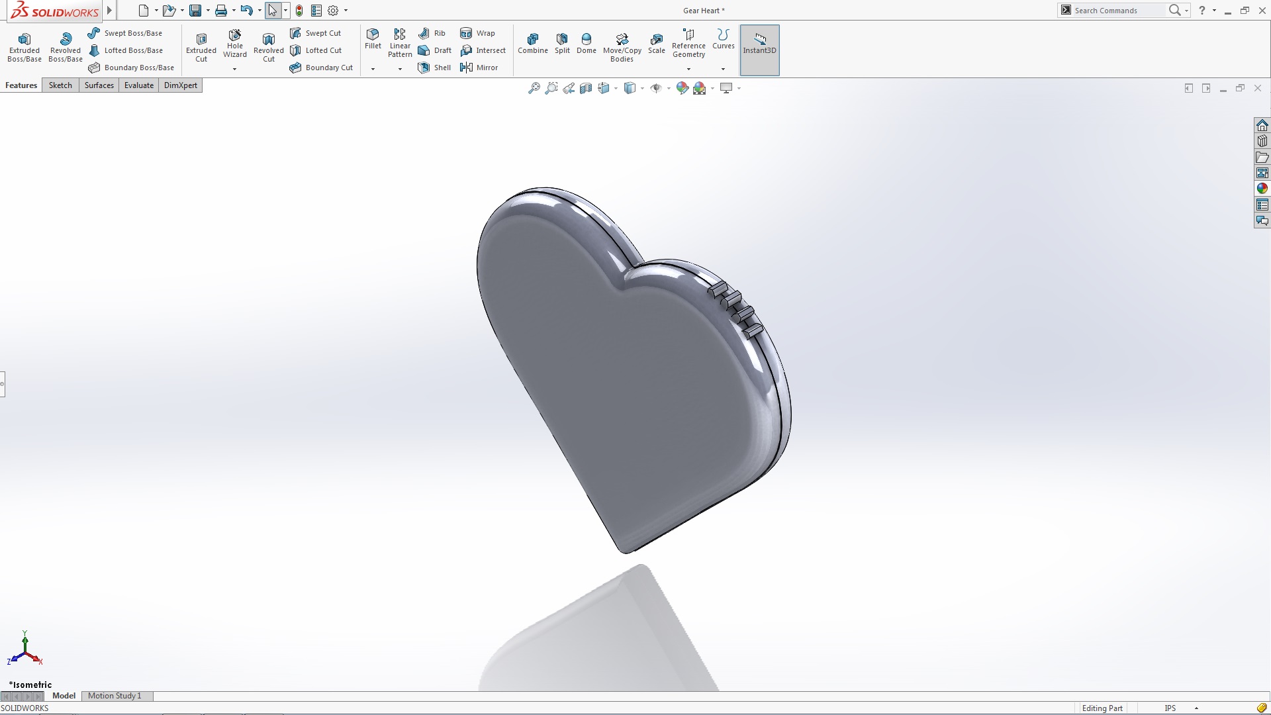Viewport: 1271px width, 715px height.
Task: Open the Motion Study 1 tab
Action: point(116,696)
